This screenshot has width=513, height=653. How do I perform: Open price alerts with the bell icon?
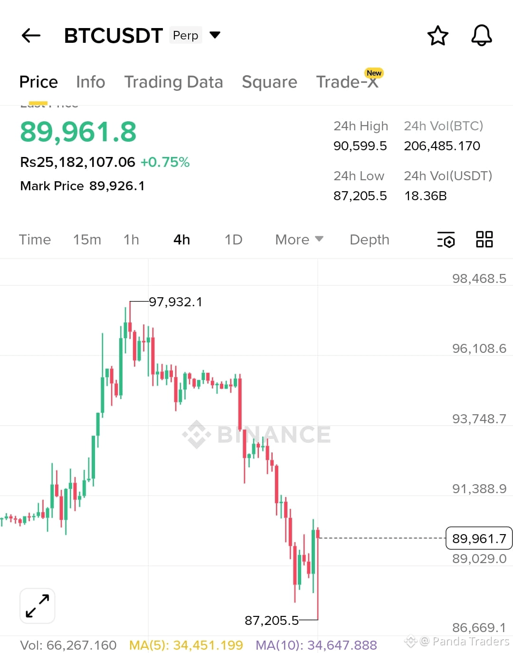tap(481, 35)
